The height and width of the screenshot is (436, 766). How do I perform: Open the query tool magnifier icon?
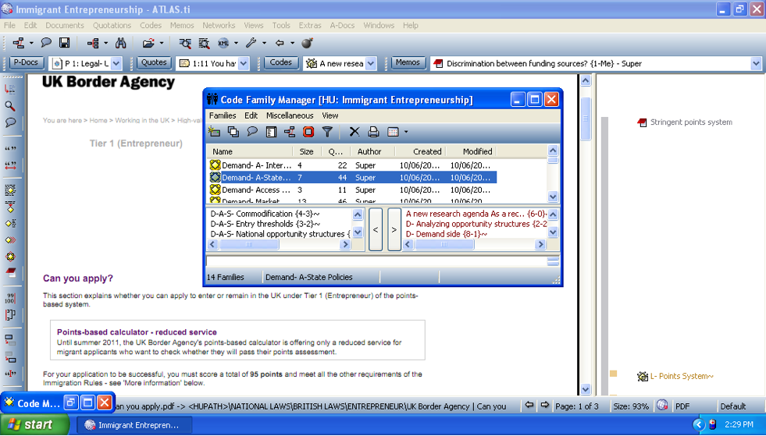coord(185,43)
